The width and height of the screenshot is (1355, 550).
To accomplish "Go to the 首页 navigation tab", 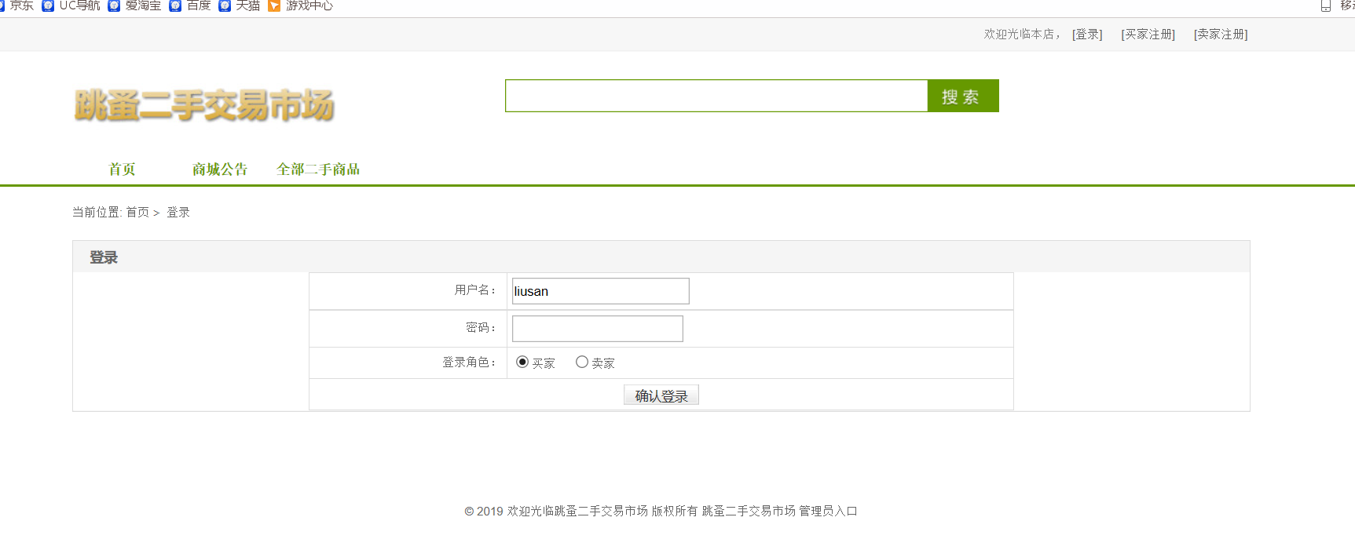I will (122, 169).
